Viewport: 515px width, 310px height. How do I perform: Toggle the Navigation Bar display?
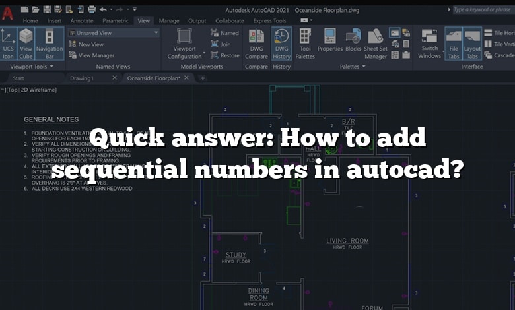[x=50, y=44]
